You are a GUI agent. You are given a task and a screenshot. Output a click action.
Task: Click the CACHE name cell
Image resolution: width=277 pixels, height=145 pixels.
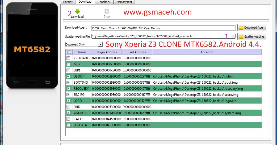(82, 119)
